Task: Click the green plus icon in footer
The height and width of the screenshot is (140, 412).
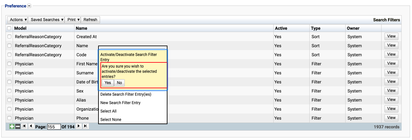Action: 12,127
